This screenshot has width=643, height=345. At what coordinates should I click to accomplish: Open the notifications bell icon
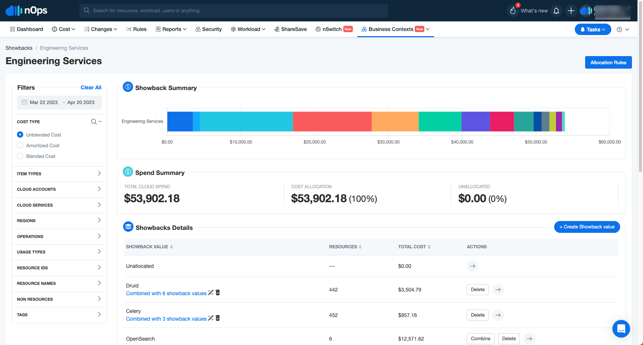(x=556, y=11)
